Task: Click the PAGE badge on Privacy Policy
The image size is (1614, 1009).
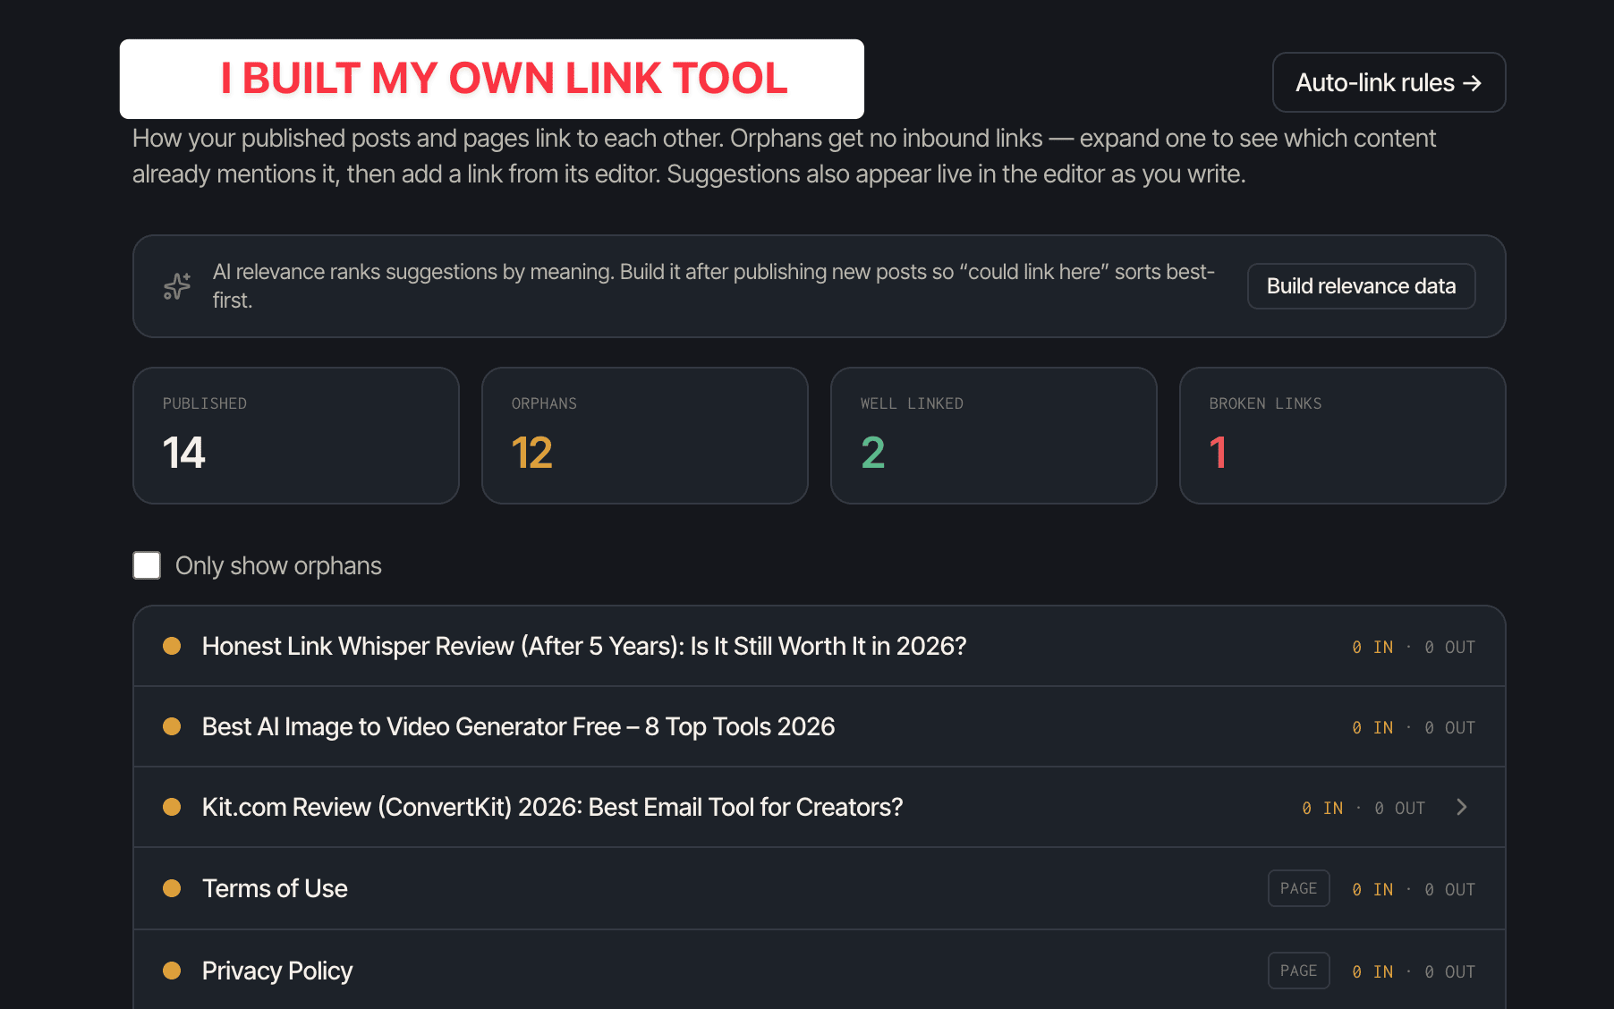Action: pos(1299,971)
